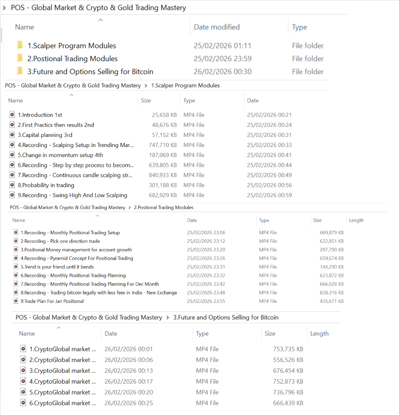Click chevron before 1.Scalper Program Modules breadcrumb
Screen dimensions: 399x415
click(146, 86)
